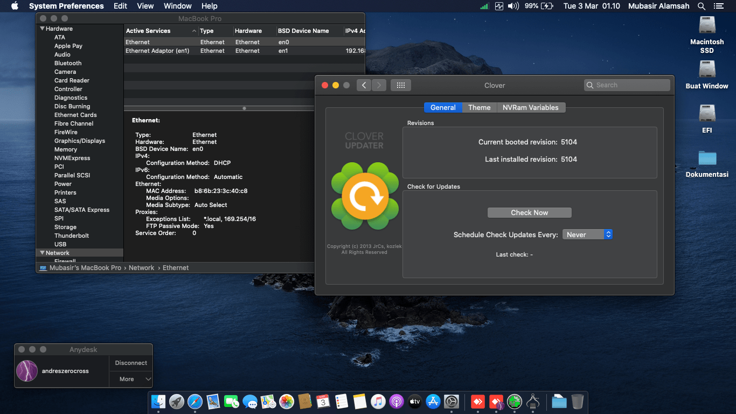
Task: Open the System Preferences menu
Action: coord(66,6)
